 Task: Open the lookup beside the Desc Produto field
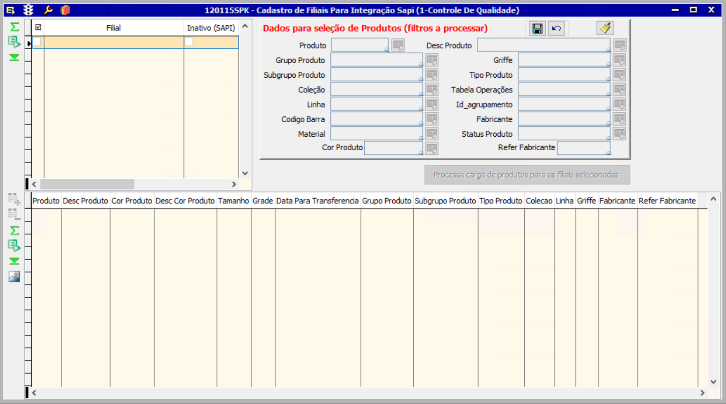(x=620, y=45)
